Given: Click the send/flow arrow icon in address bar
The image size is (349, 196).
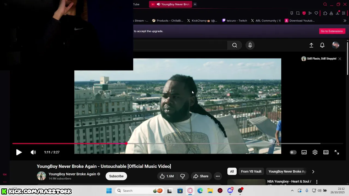Looking at the screenshot, I should pos(310,13).
